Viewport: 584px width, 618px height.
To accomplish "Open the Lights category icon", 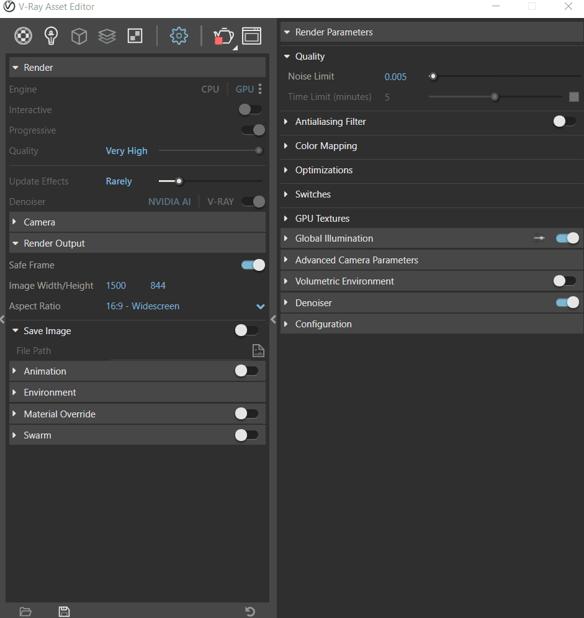I will (52, 36).
